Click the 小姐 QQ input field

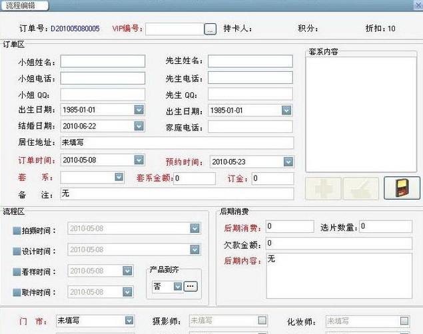tap(103, 94)
